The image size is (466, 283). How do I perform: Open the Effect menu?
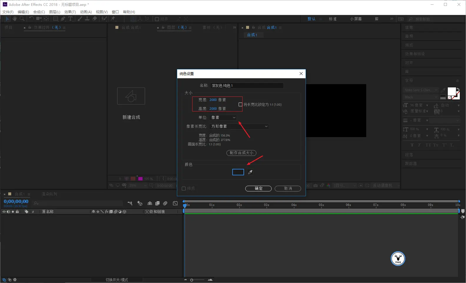pos(70,12)
